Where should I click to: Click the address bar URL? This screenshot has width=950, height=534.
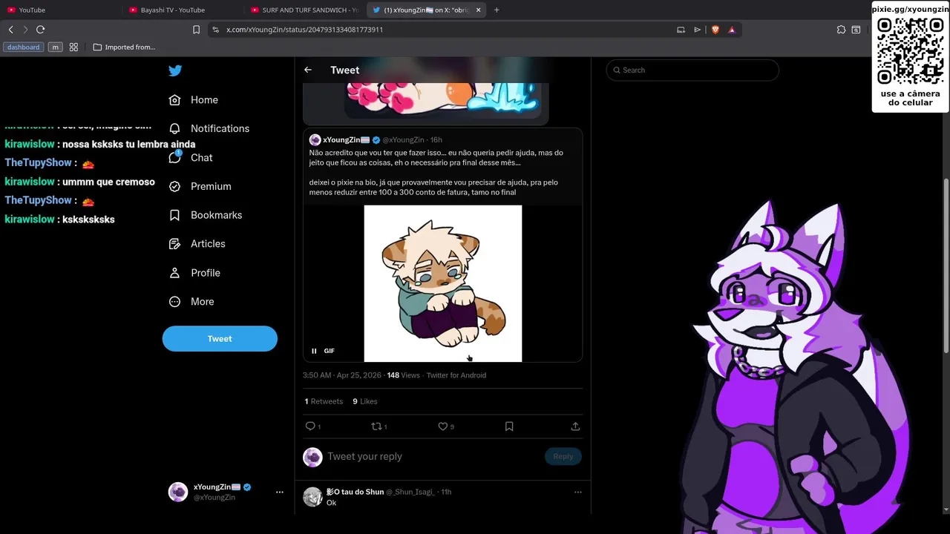coord(304,30)
